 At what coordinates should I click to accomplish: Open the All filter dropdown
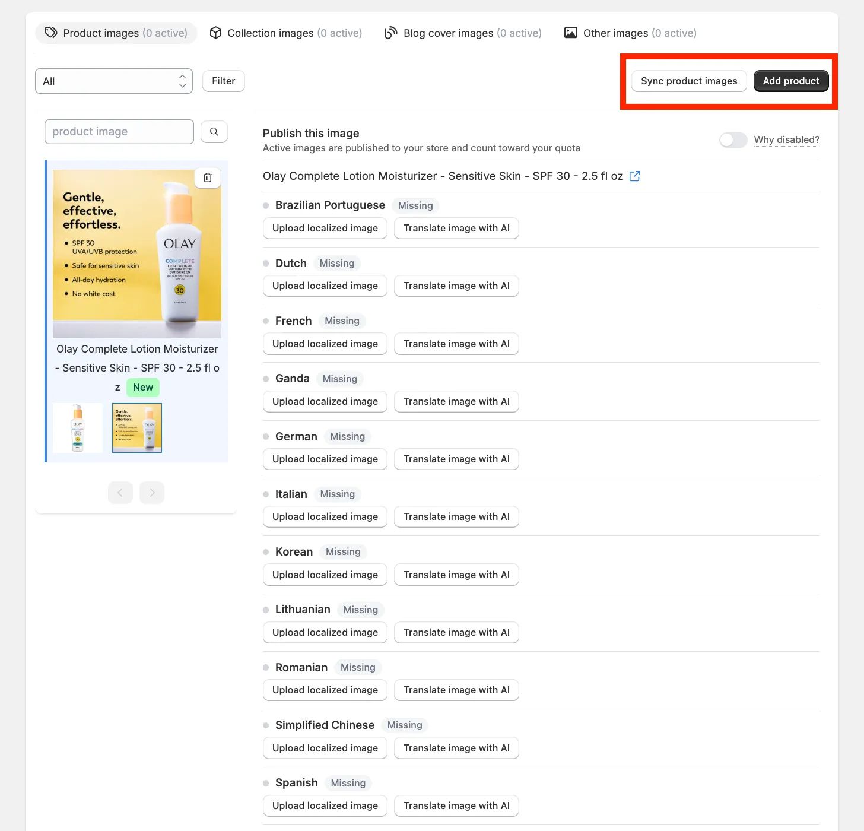pyautogui.click(x=114, y=81)
